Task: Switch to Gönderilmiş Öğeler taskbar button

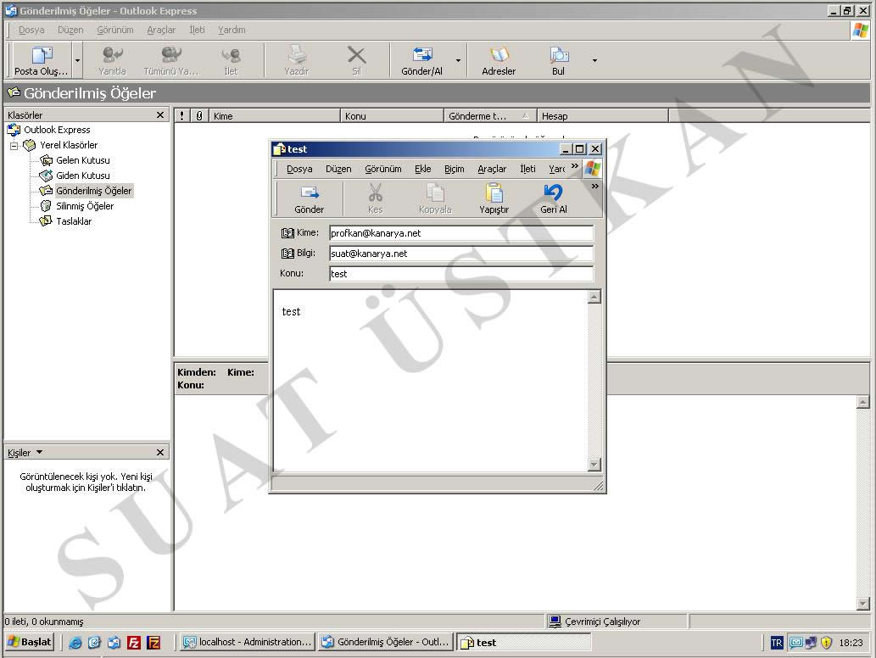Action: 386,643
